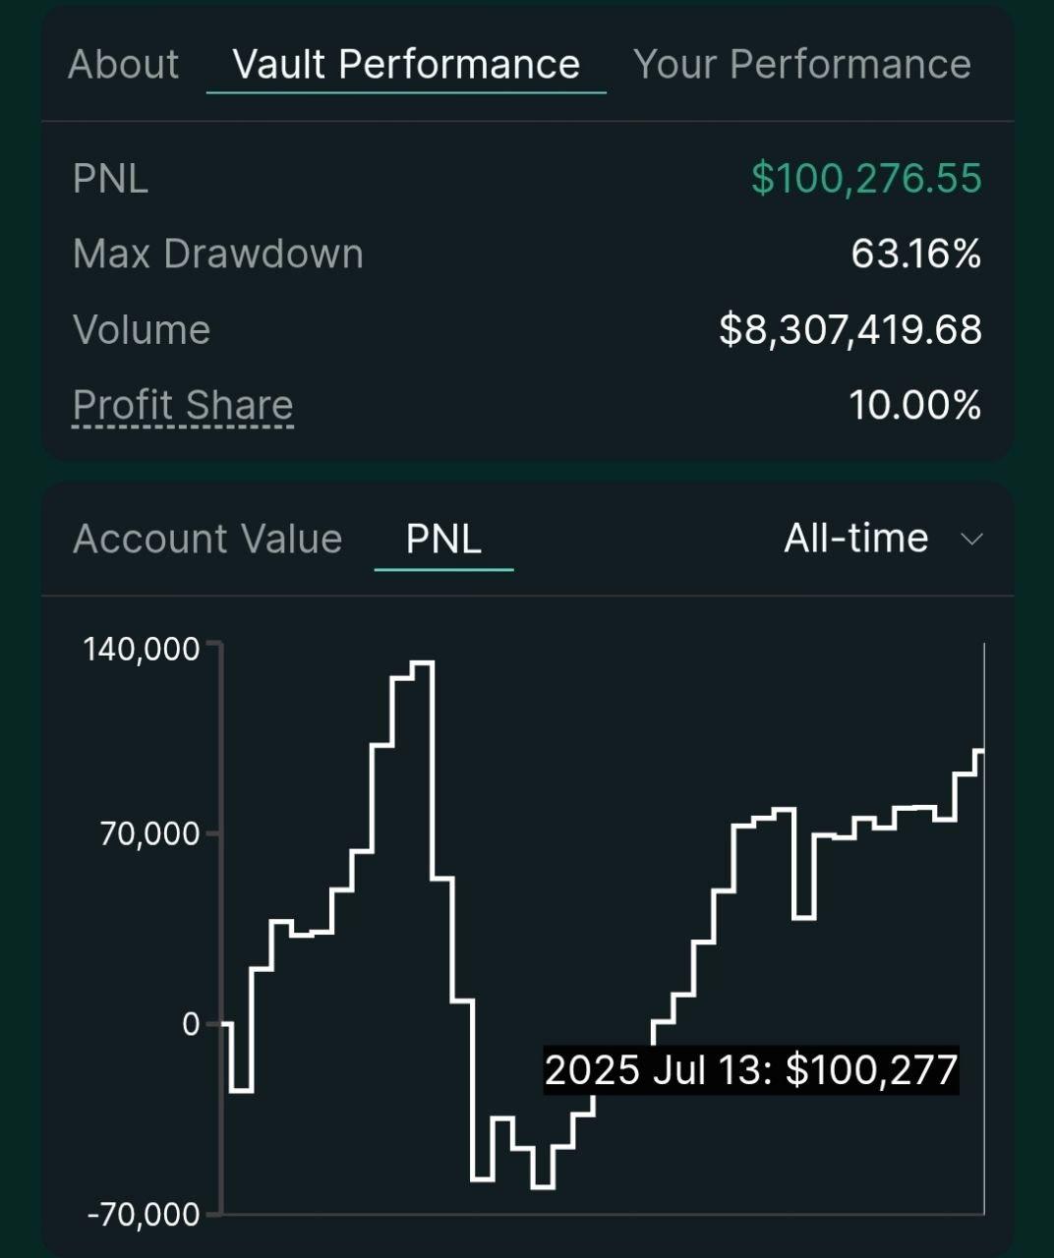Click the Volume label
Image resolution: width=1054 pixels, height=1258 pixels.
(x=142, y=330)
